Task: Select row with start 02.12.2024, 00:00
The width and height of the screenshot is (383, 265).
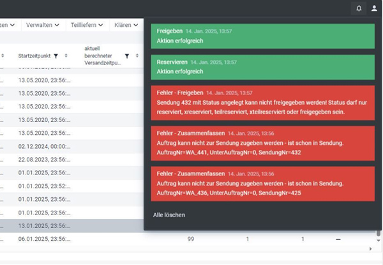Action: pyautogui.click(x=71, y=146)
